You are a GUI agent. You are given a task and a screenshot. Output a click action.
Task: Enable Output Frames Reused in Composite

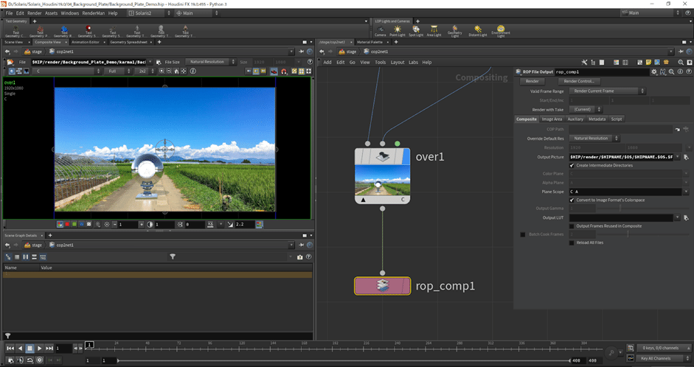[x=572, y=226]
